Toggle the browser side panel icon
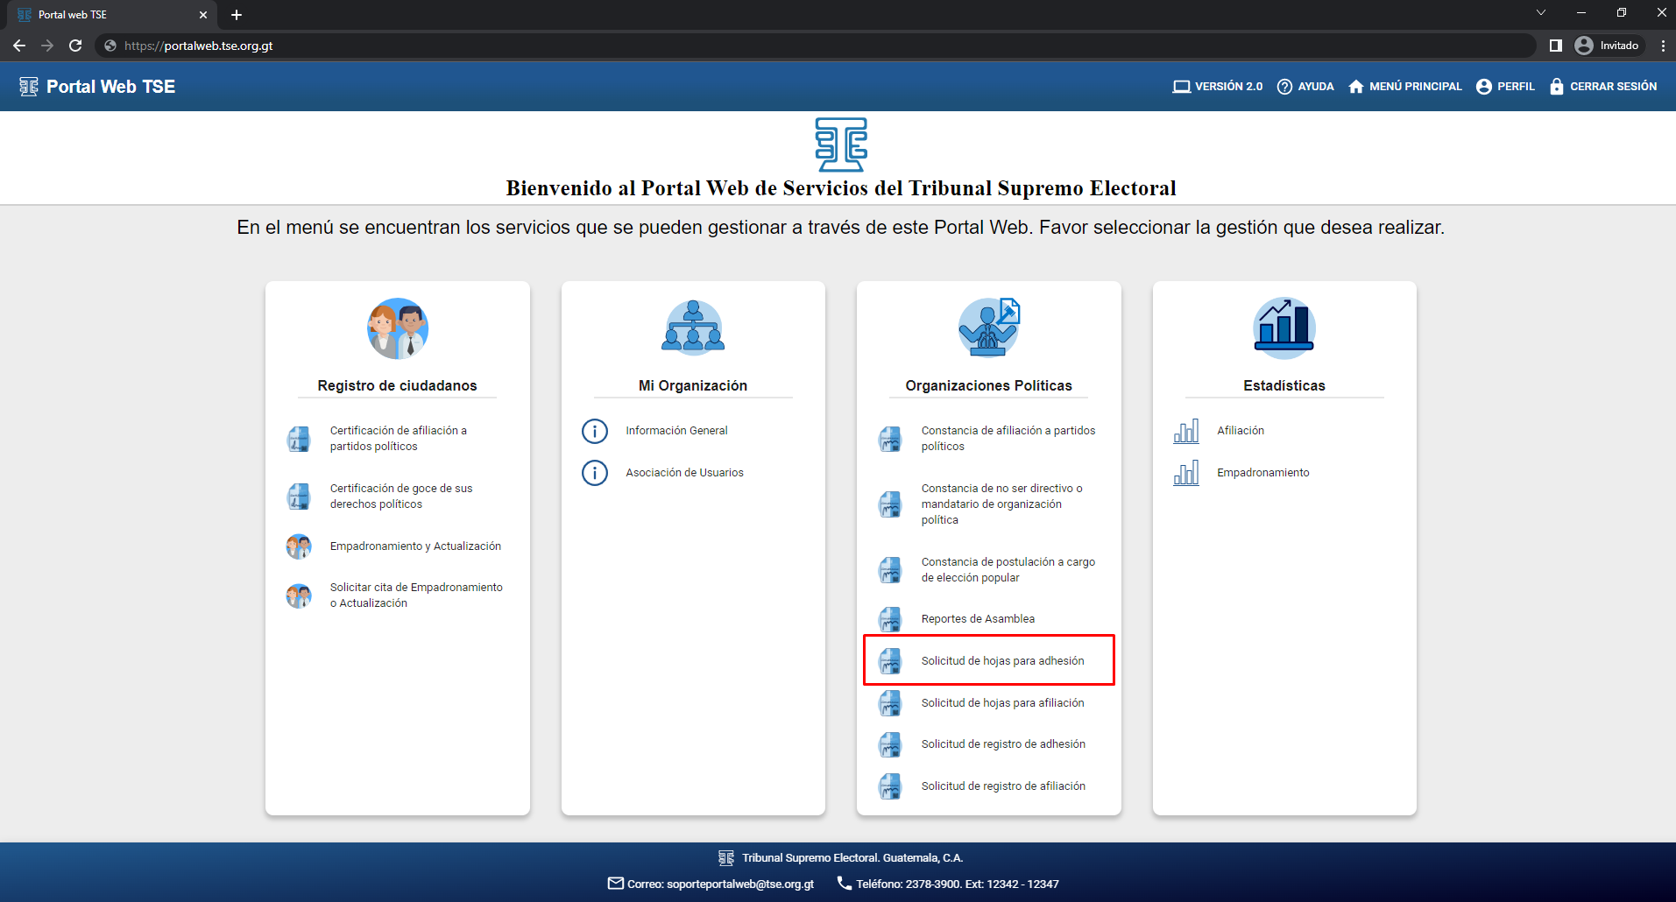The width and height of the screenshot is (1676, 902). tap(1556, 46)
